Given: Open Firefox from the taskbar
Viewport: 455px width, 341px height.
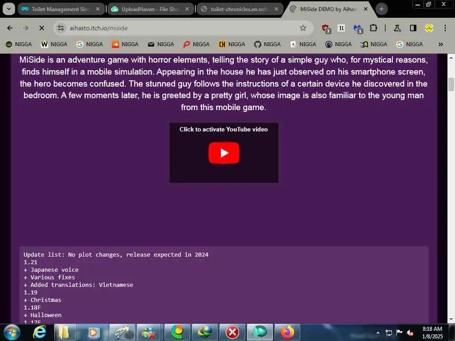Looking at the screenshot, I should point(287,332).
